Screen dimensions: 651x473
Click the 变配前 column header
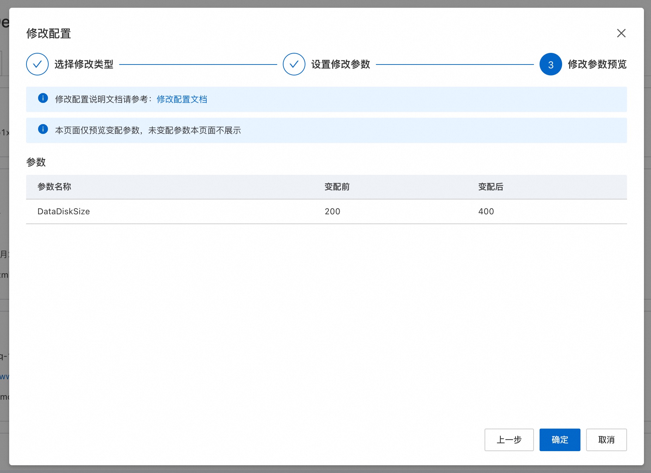337,187
